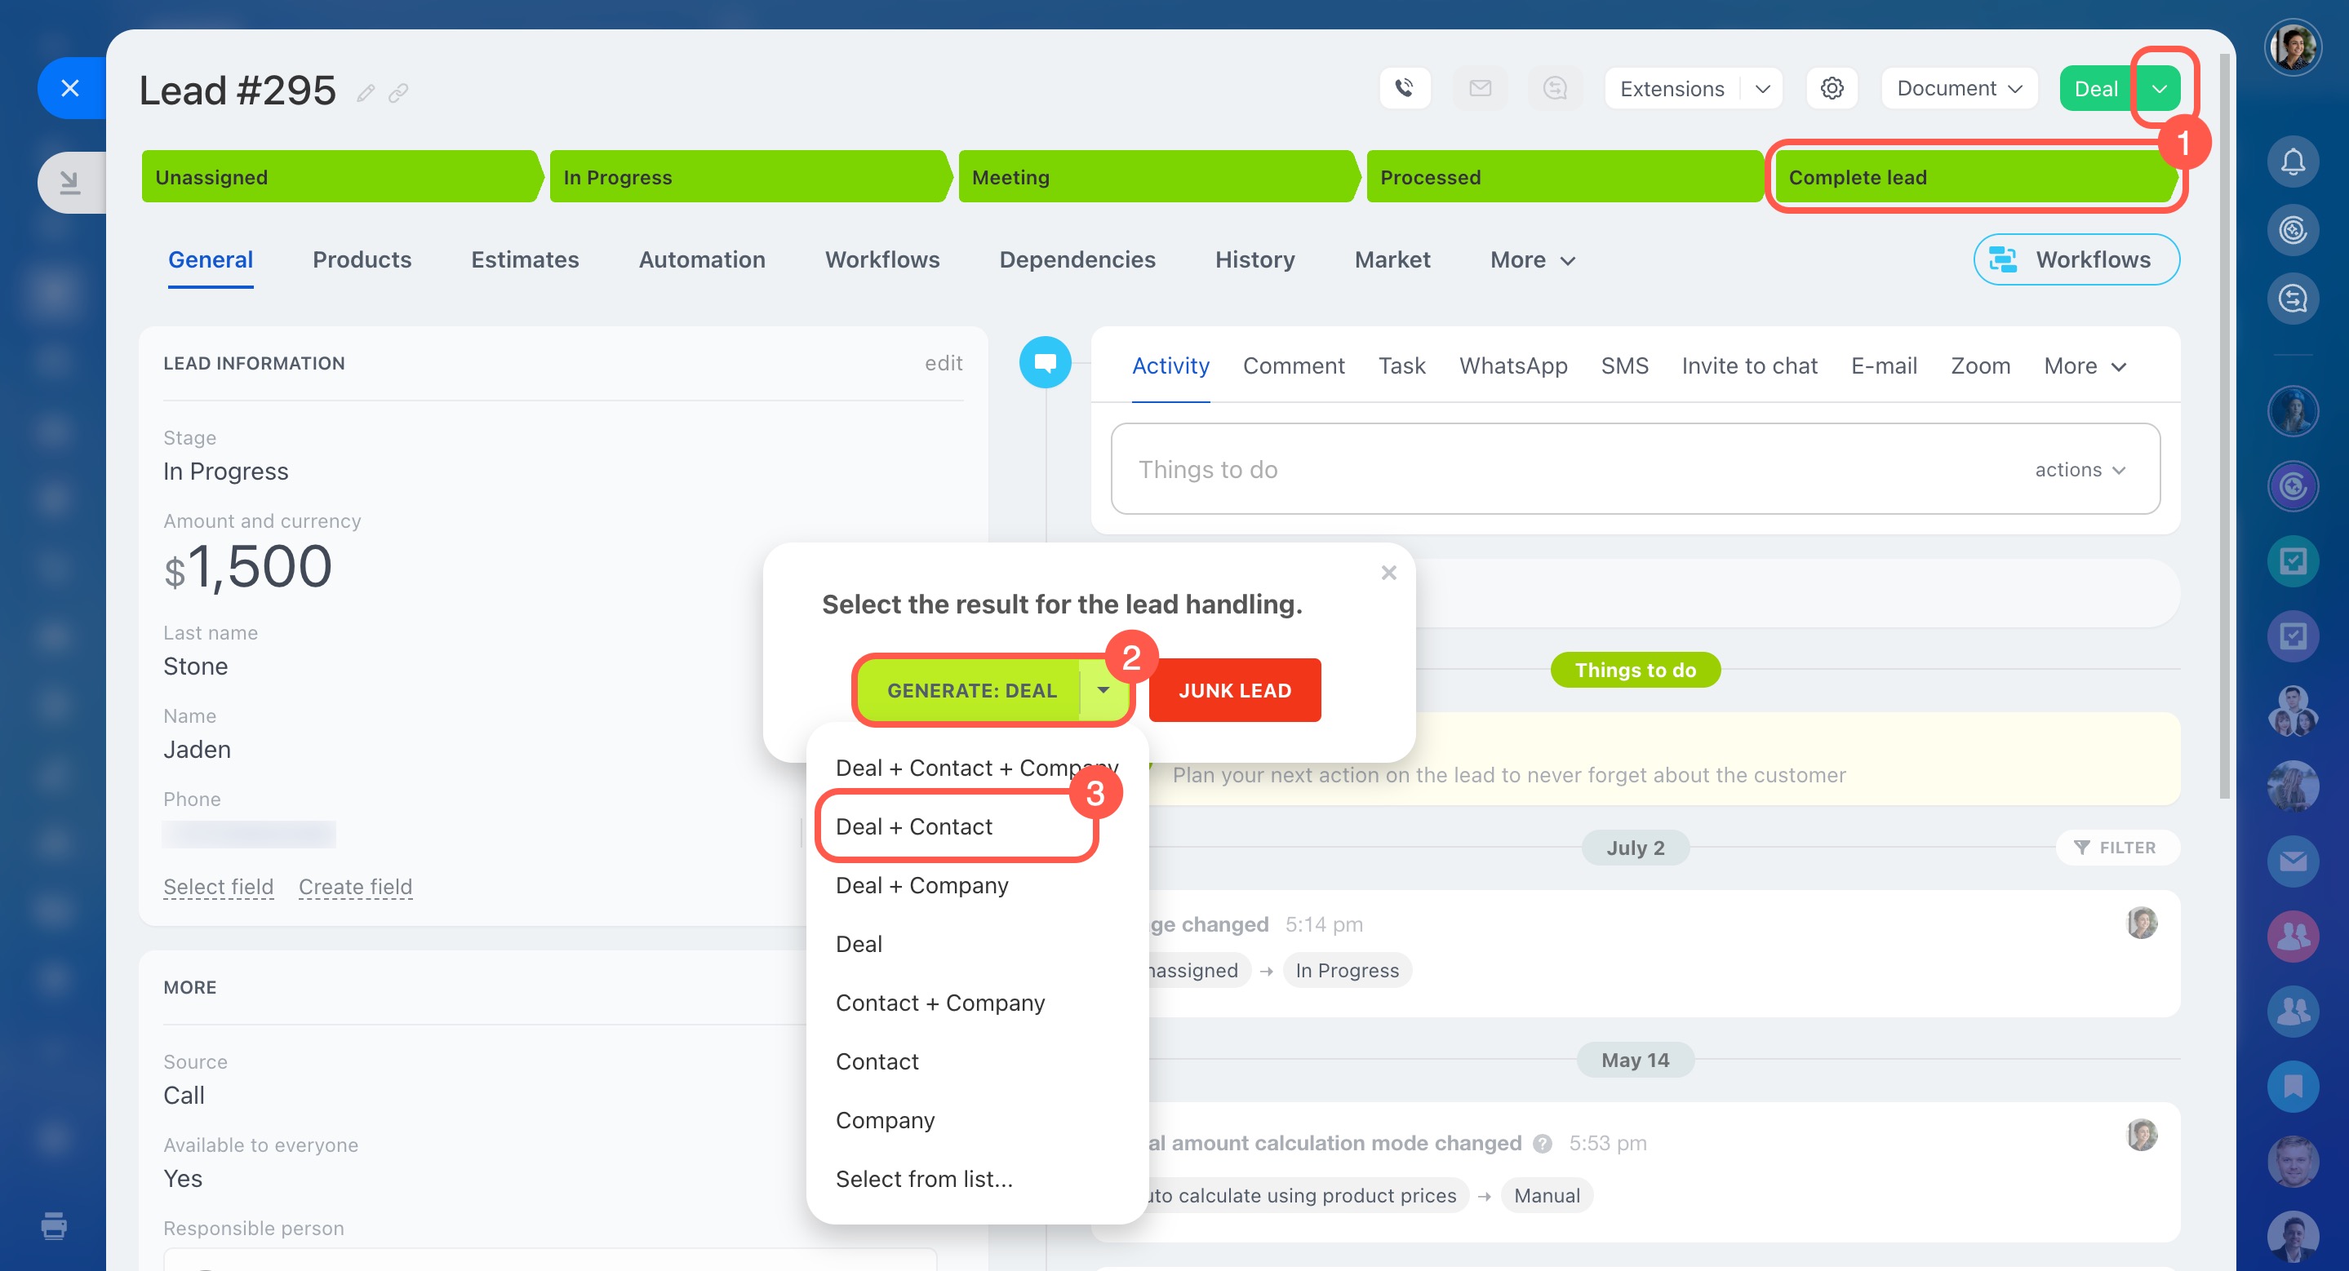Open the Document dropdown
The width and height of the screenshot is (2349, 1271).
(1959, 88)
